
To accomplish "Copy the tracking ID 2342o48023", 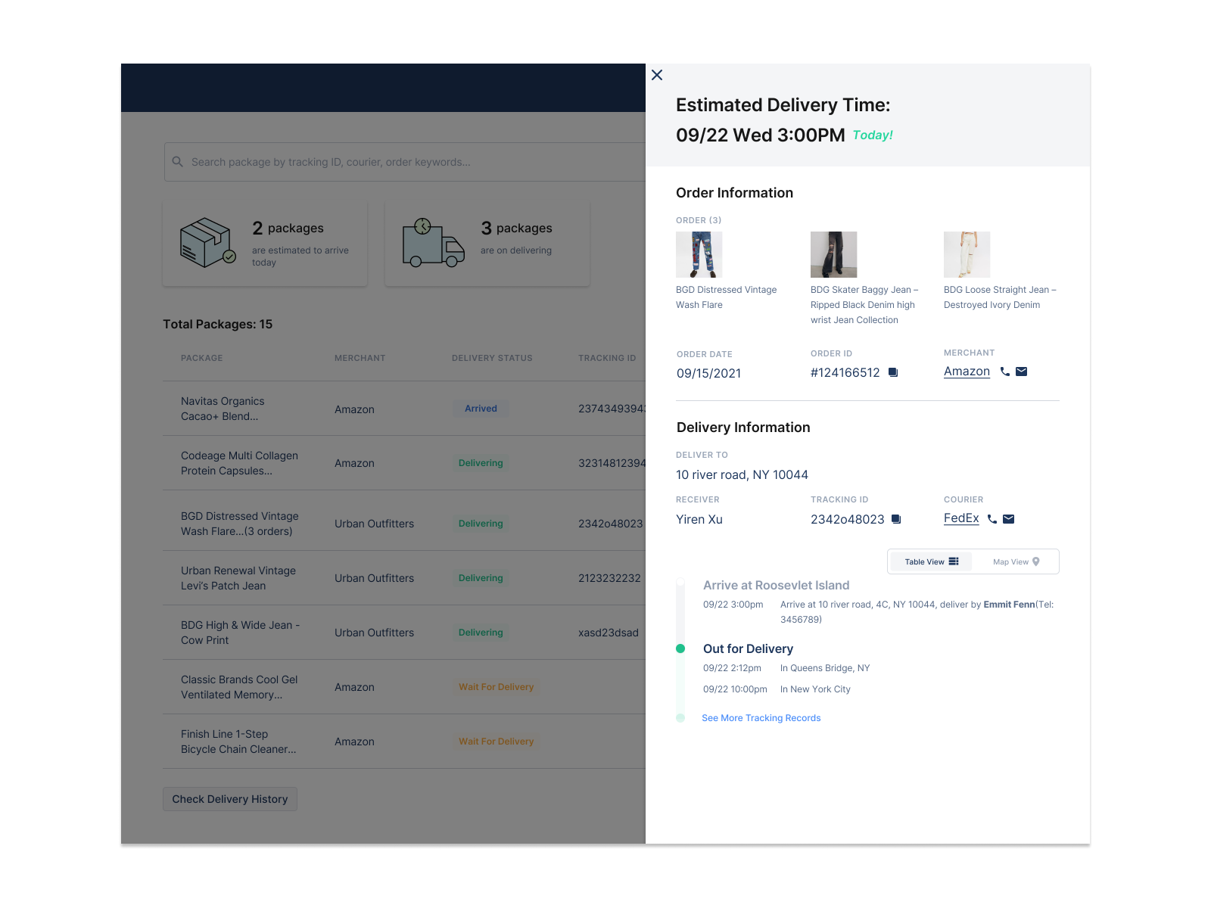I will 896,519.
